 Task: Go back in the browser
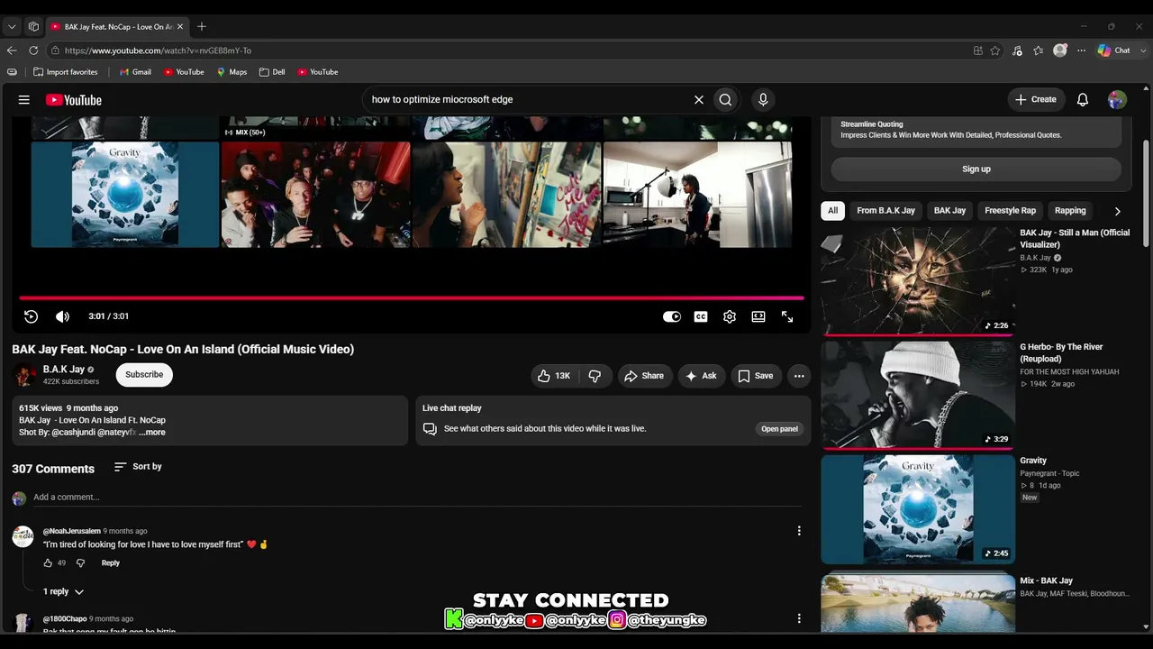[x=12, y=50]
